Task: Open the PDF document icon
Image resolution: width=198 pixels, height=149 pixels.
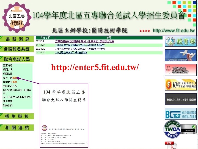Action: pyautogui.click(x=171, y=145)
